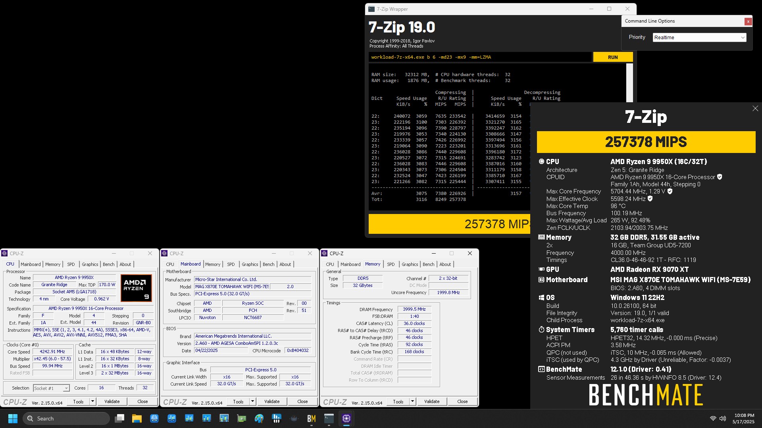Click the CPU chip icon in BenchMate results
Screen dimensions: 762x428
click(x=541, y=162)
